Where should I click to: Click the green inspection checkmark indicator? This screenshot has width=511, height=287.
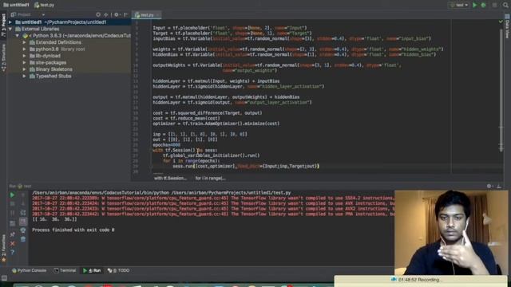click(501, 22)
